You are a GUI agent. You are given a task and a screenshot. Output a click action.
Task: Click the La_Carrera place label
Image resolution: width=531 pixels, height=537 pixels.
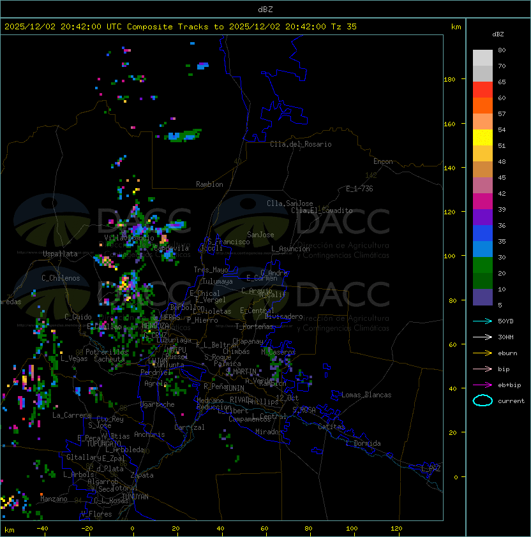point(71,415)
